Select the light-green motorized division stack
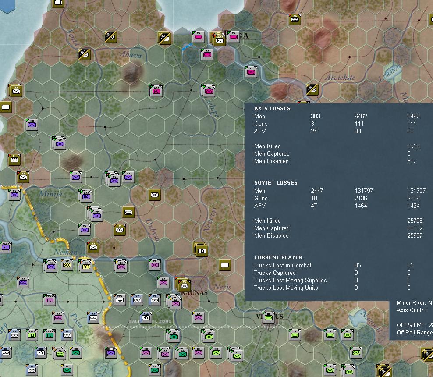Screen dimensions: 433x377 click(60, 354)
